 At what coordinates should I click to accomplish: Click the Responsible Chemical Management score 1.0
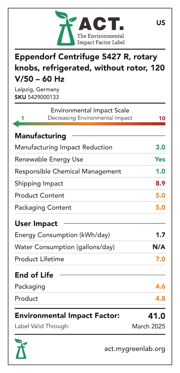160,171
